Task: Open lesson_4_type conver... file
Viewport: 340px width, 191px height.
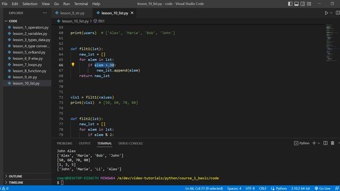Action: click(31, 46)
